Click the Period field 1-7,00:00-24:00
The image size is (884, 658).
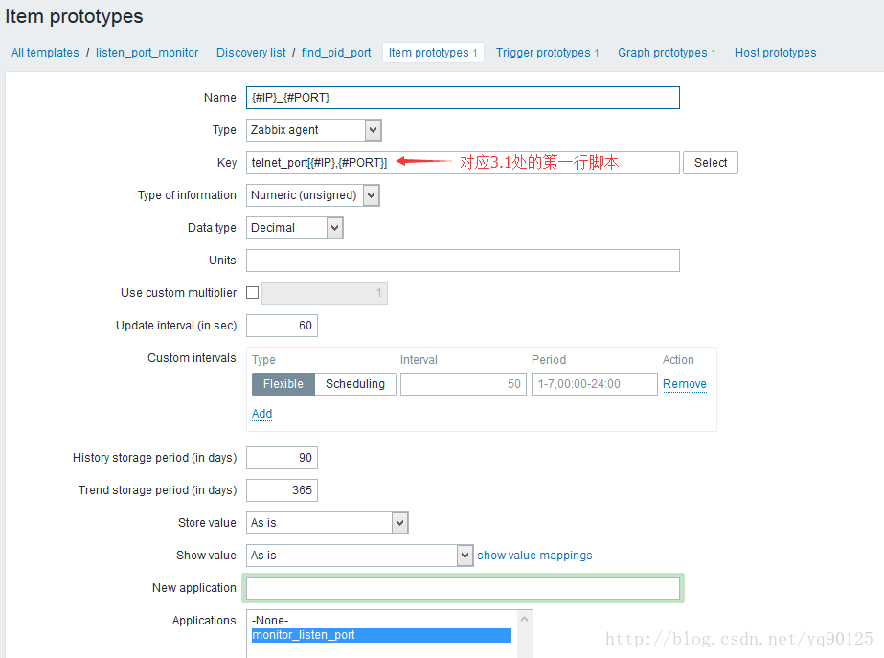(x=594, y=384)
